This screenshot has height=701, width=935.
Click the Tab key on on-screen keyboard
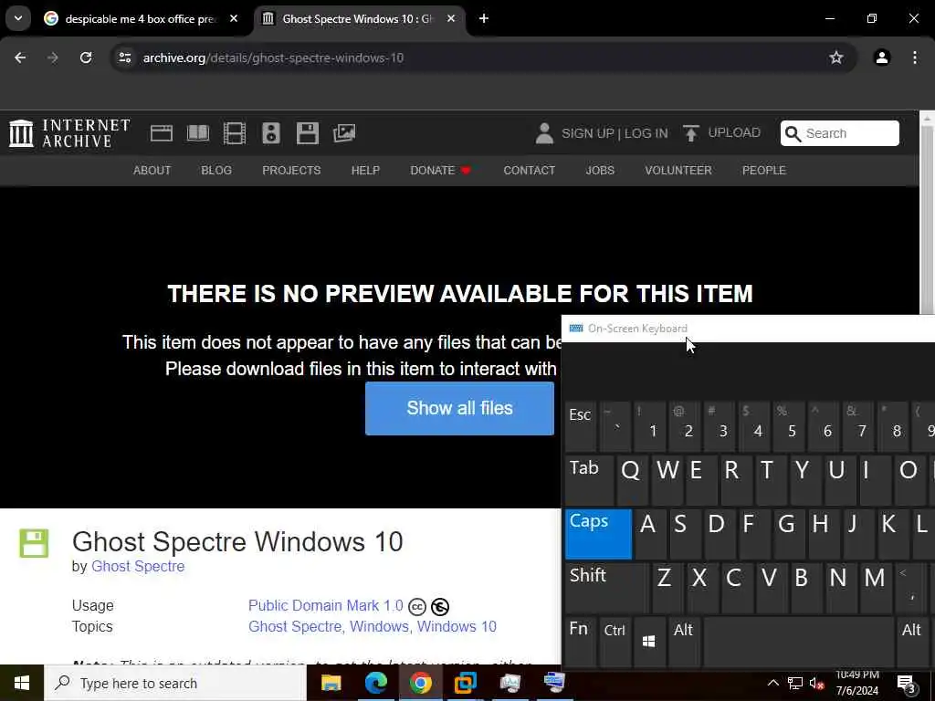coord(589,480)
